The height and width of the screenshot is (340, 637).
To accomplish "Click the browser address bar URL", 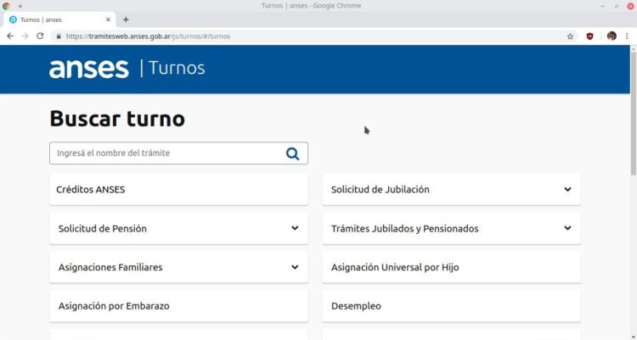I will [149, 36].
